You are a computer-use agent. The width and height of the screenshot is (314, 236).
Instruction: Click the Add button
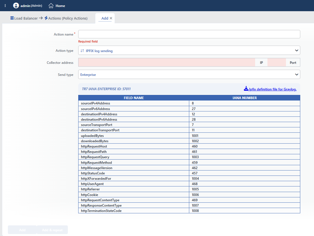tap(22, 230)
